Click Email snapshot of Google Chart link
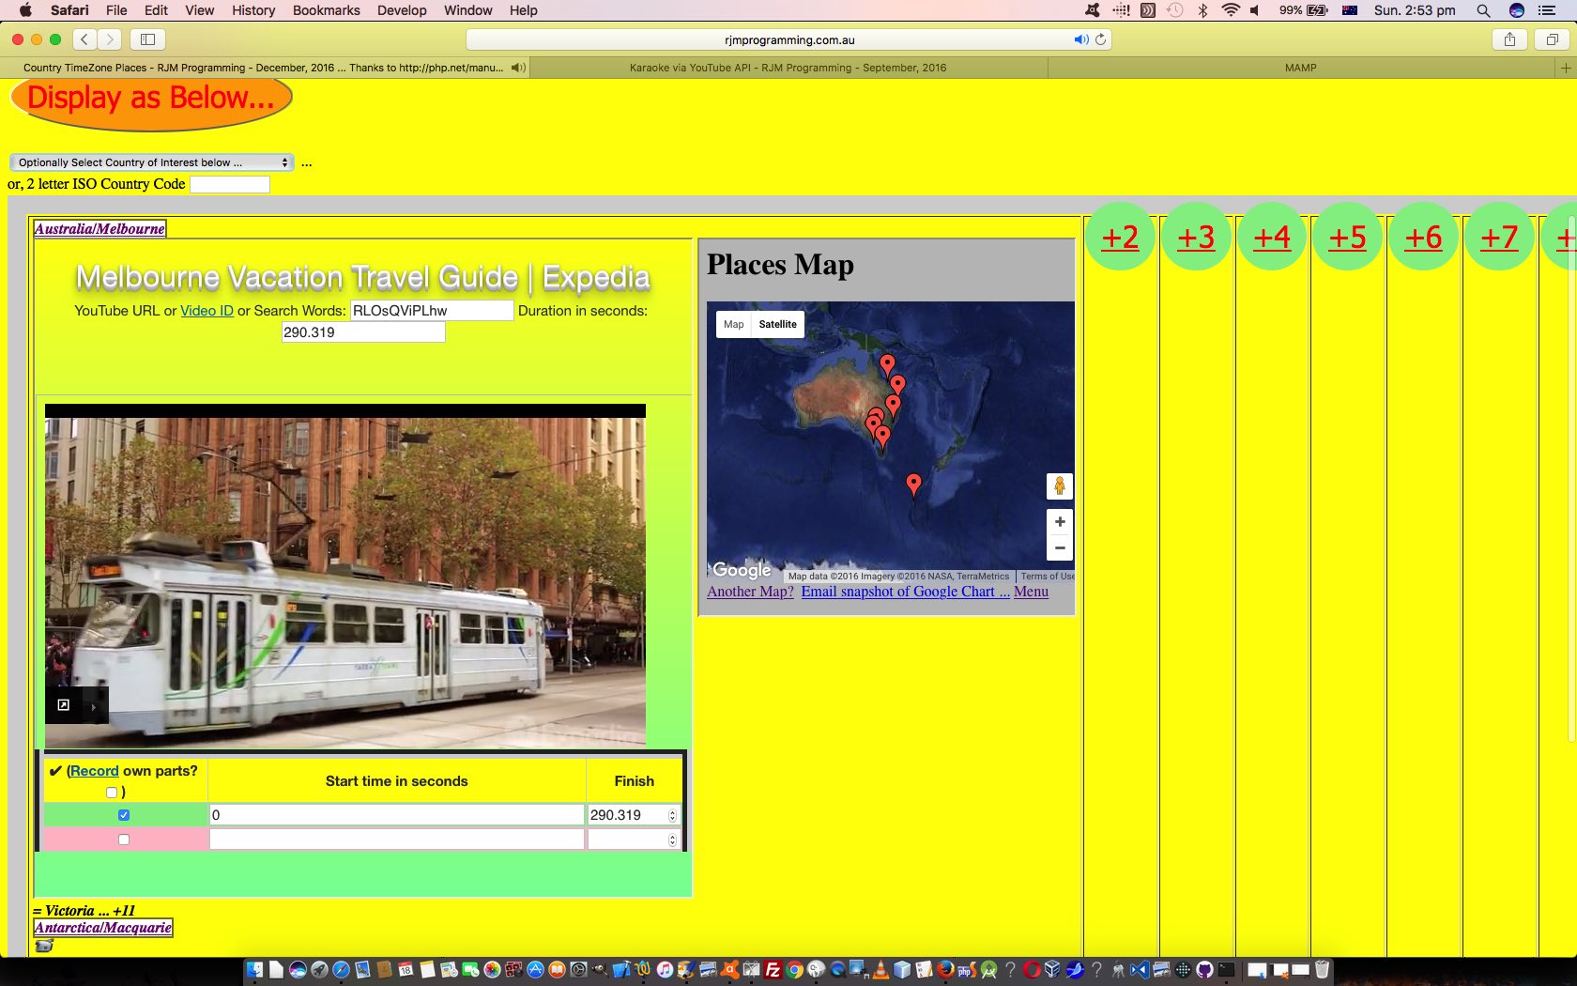This screenshot has width=1577, height=986. pos(905,592)
